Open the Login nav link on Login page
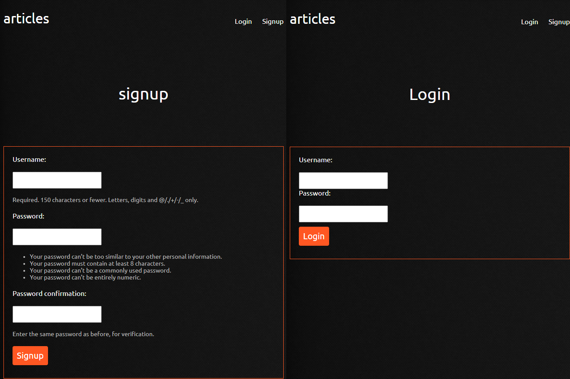Screen dimensions: 570x379 (529, 22)
